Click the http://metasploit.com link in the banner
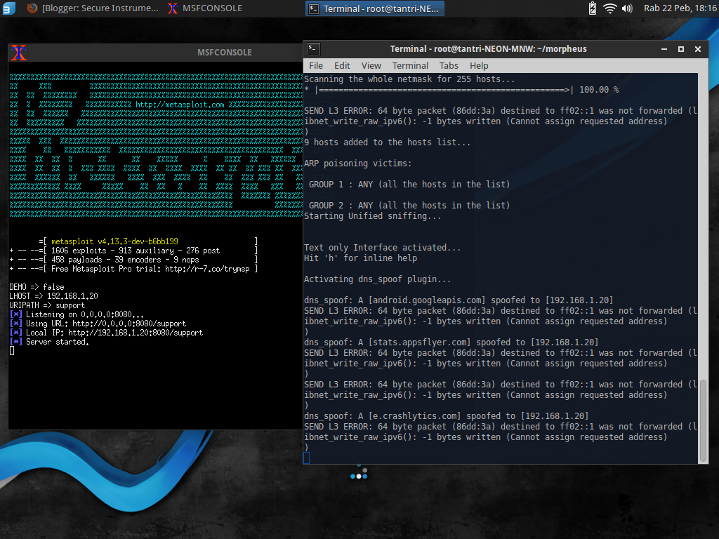 pyautogui.click(x=180, y=105)
